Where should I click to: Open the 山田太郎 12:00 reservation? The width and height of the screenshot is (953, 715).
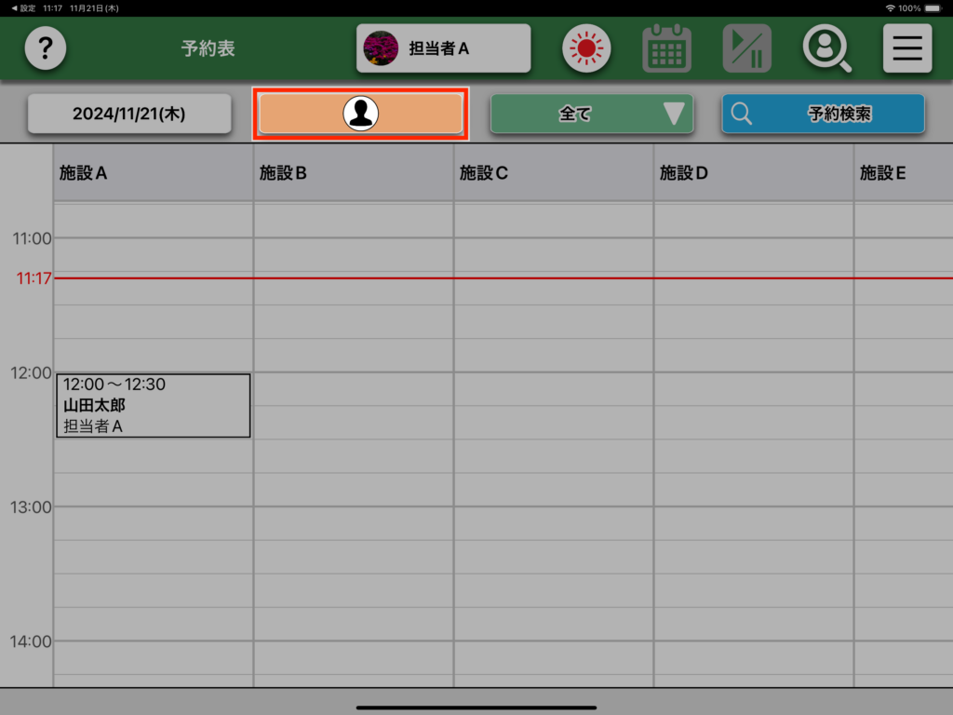point(153,405)
